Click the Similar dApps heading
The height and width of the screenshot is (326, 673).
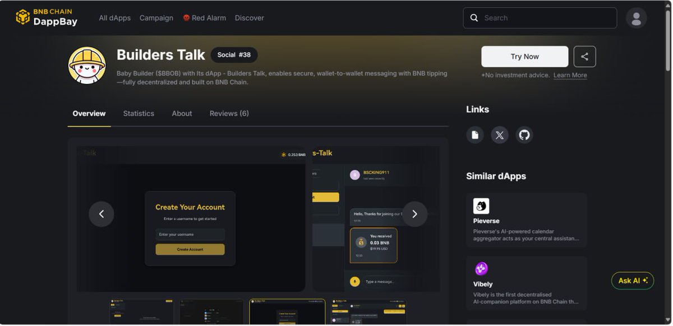496,176
